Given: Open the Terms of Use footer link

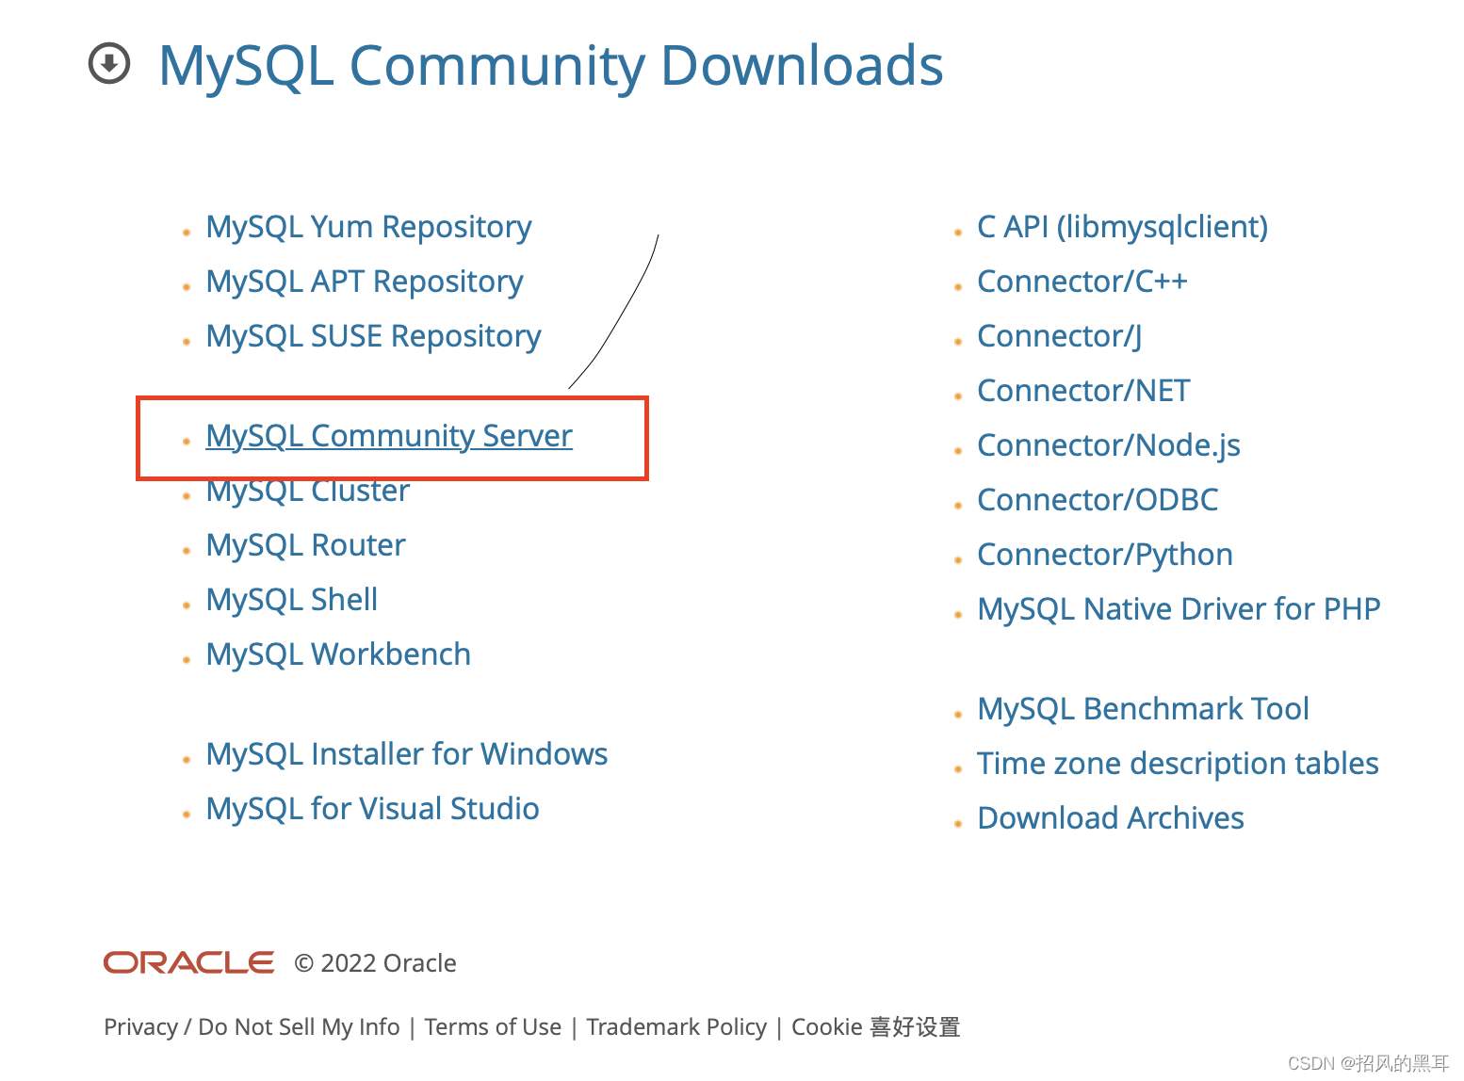Looking at the screenshot, I should (x=493, y=1026).
